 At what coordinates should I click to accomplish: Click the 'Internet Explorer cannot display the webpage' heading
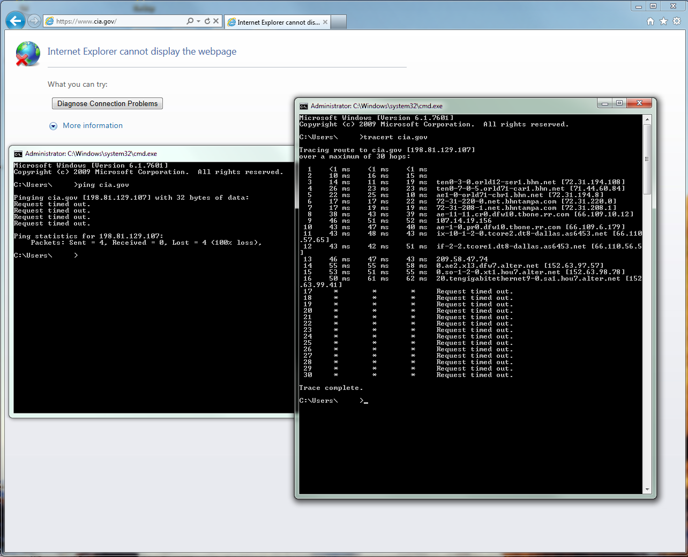142,51
